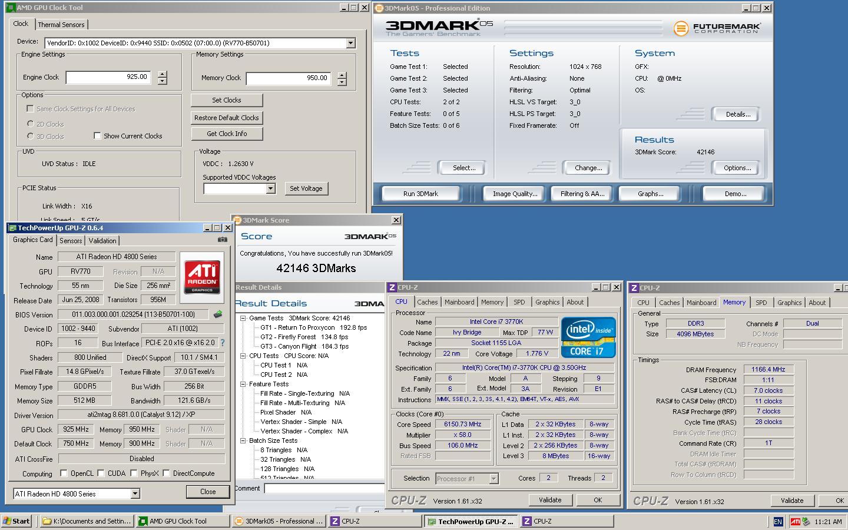Open Image Quality in 3DMark05
This screenshot has height=530, width=848.
[515, 194]
